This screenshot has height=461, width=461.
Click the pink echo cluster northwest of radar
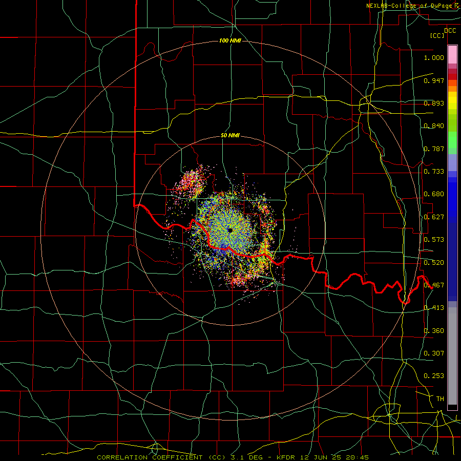191,183
